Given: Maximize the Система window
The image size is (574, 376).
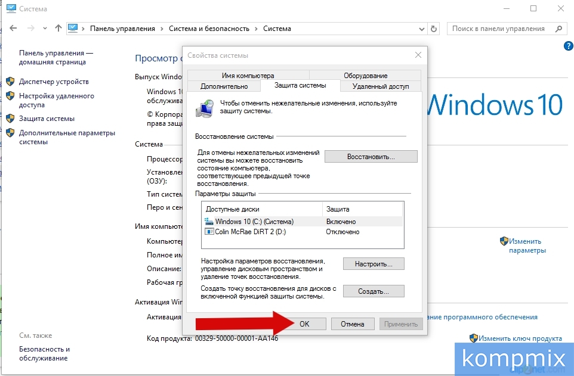Looking at the screenshot, I should 533,8.
